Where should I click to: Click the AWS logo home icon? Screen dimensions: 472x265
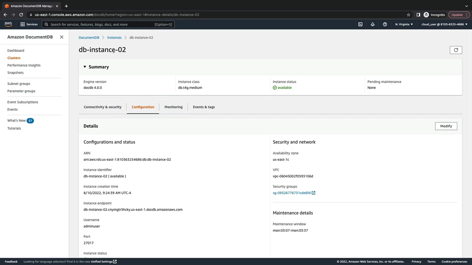tap(8, 24)
